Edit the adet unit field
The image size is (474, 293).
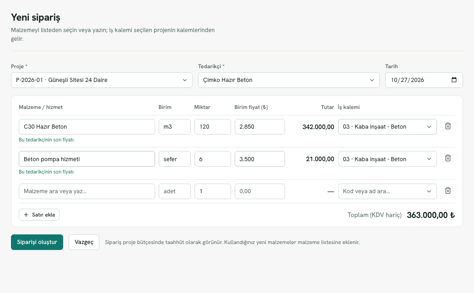pyautogui.click(x=175, y=191)
